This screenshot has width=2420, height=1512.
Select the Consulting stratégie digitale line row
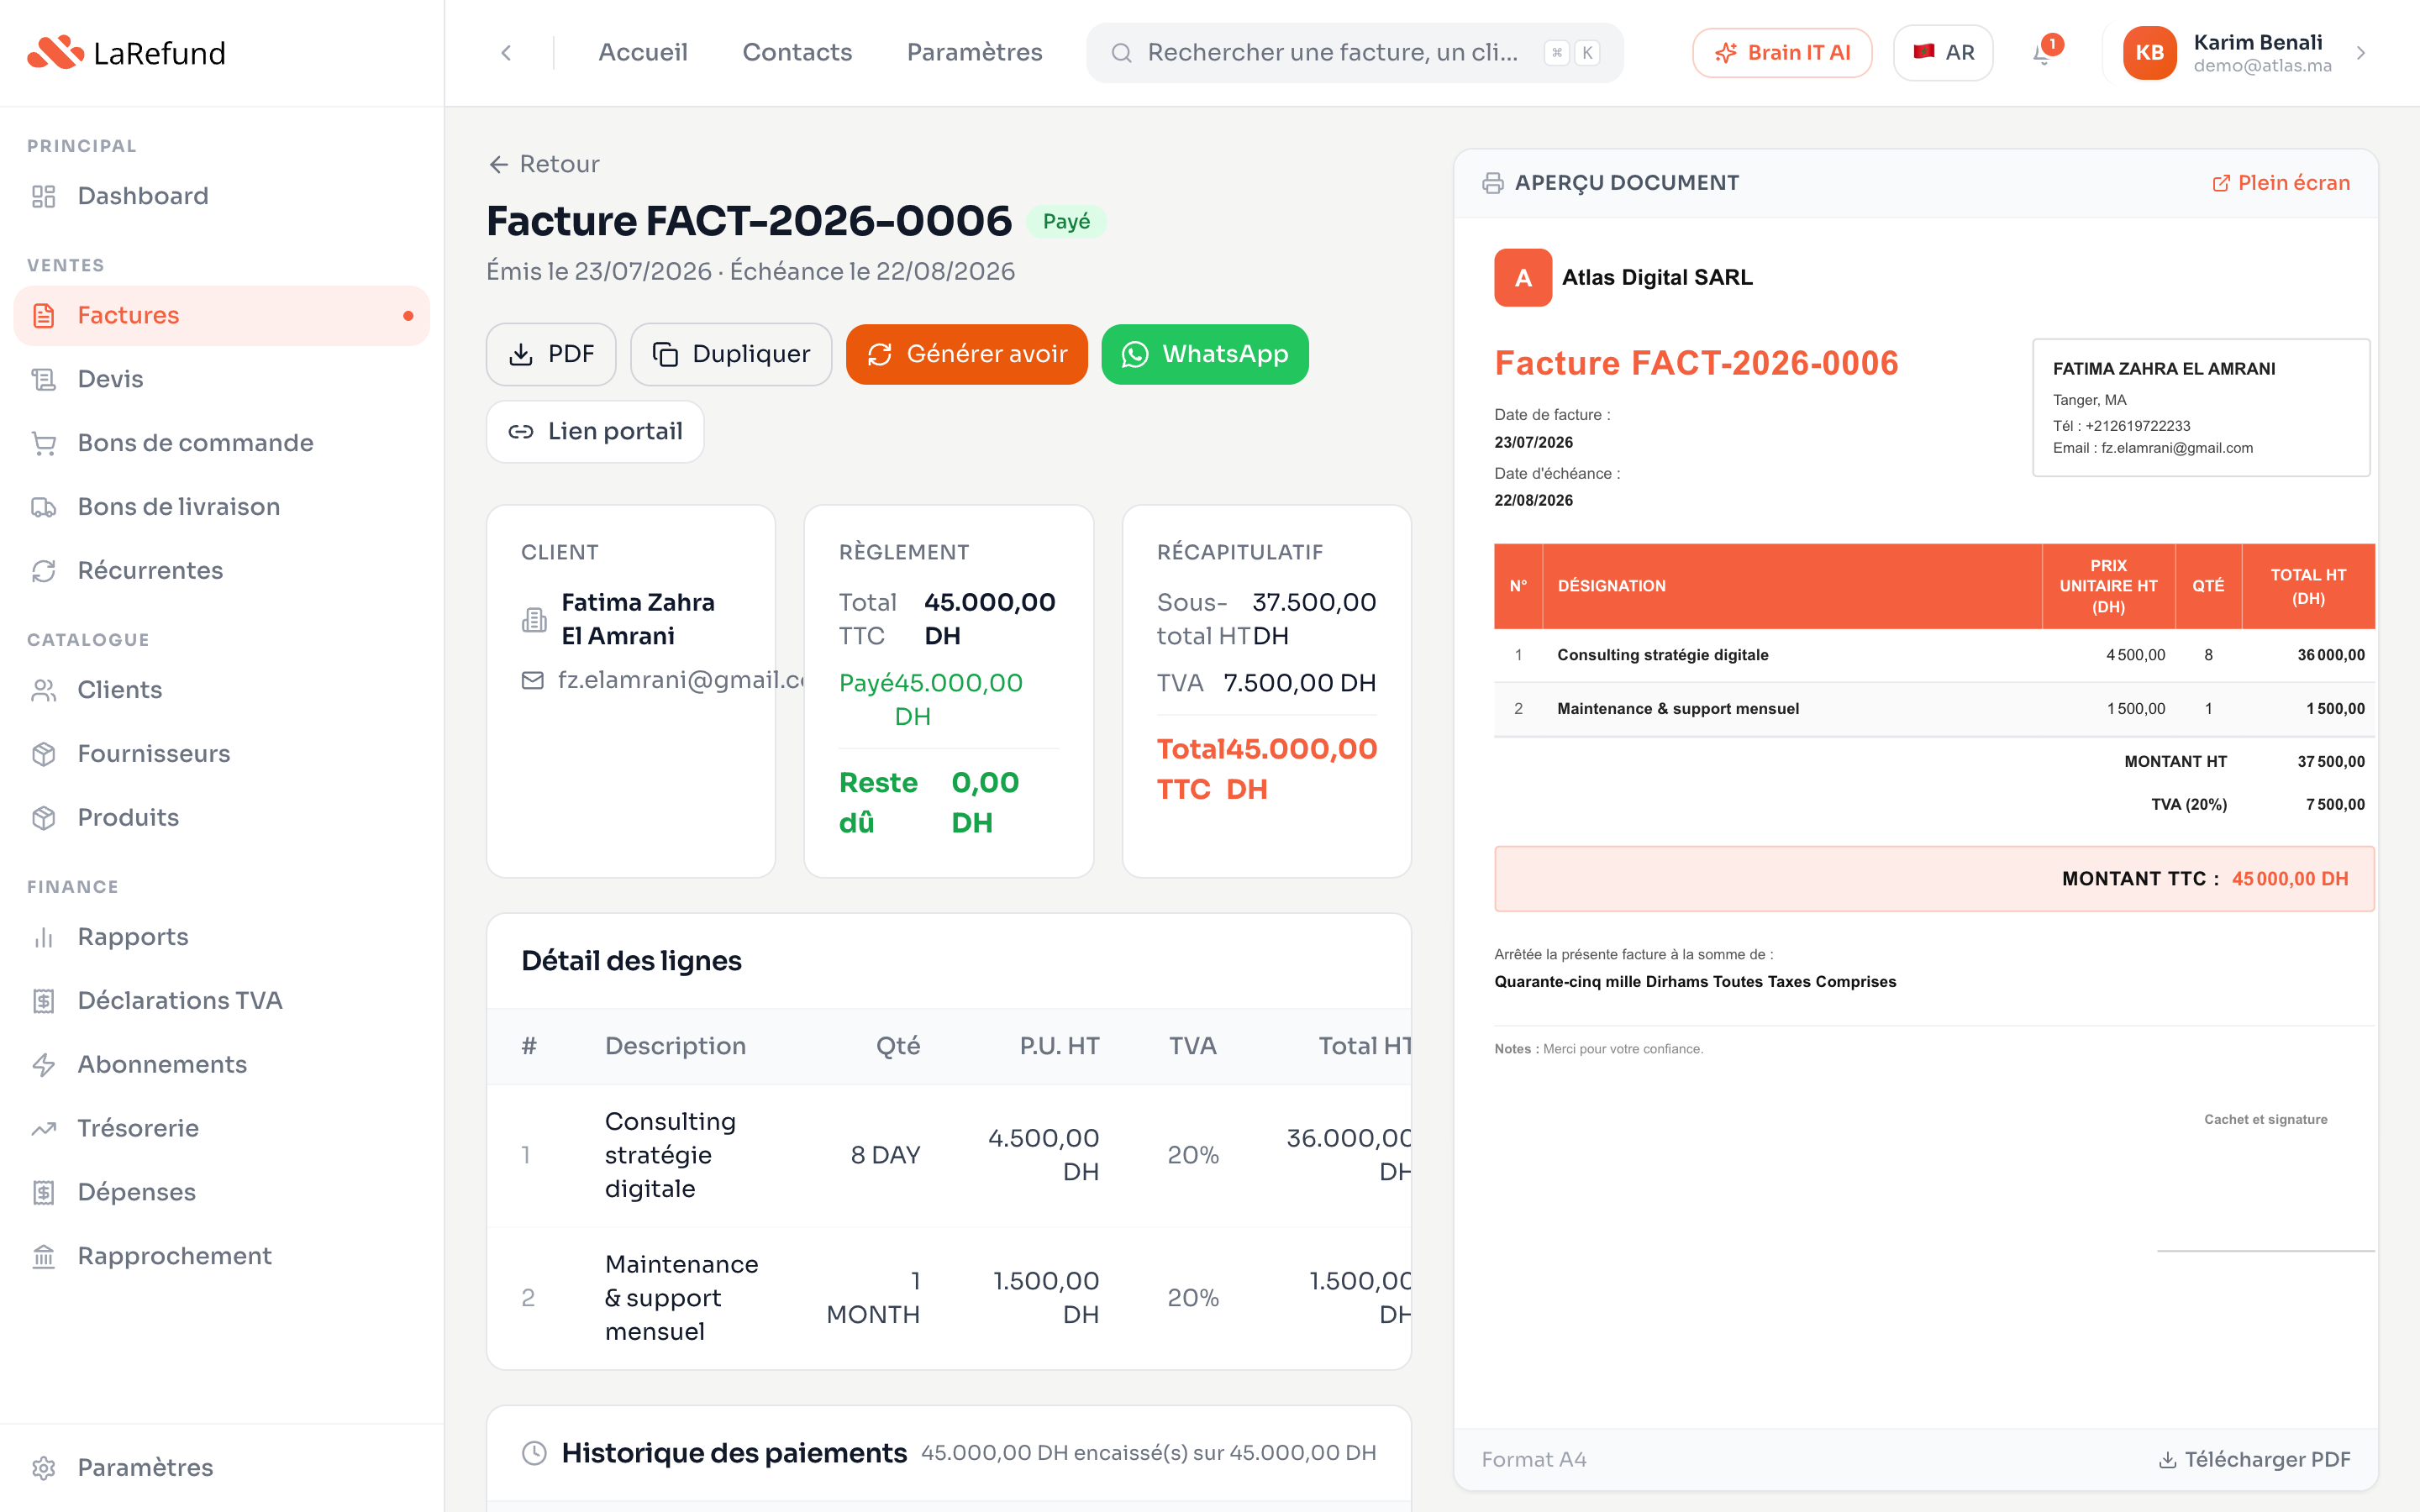pyautogui.click(x=949, y=1156)
